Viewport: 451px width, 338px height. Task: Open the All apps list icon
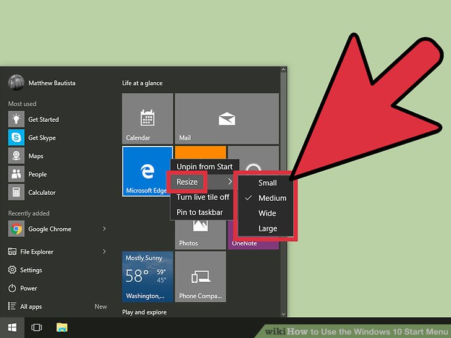tap(12, 306)
